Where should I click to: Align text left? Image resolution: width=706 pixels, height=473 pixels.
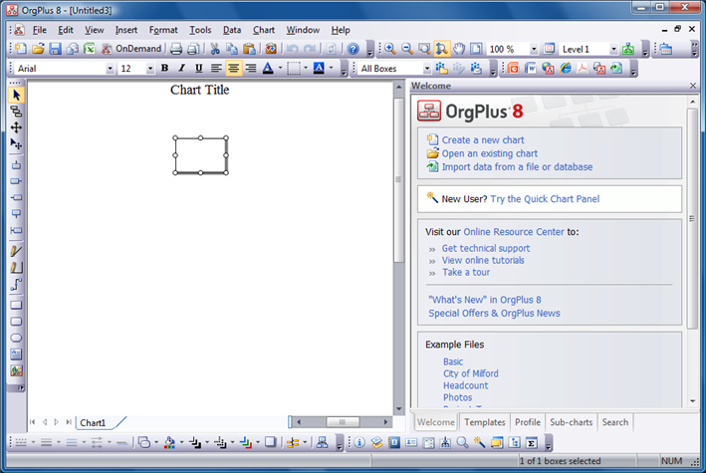pyautogui.click(x=216, y=69)
